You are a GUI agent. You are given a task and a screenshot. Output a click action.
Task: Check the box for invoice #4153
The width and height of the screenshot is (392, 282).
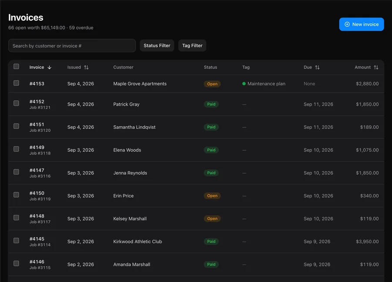[16, 83]
